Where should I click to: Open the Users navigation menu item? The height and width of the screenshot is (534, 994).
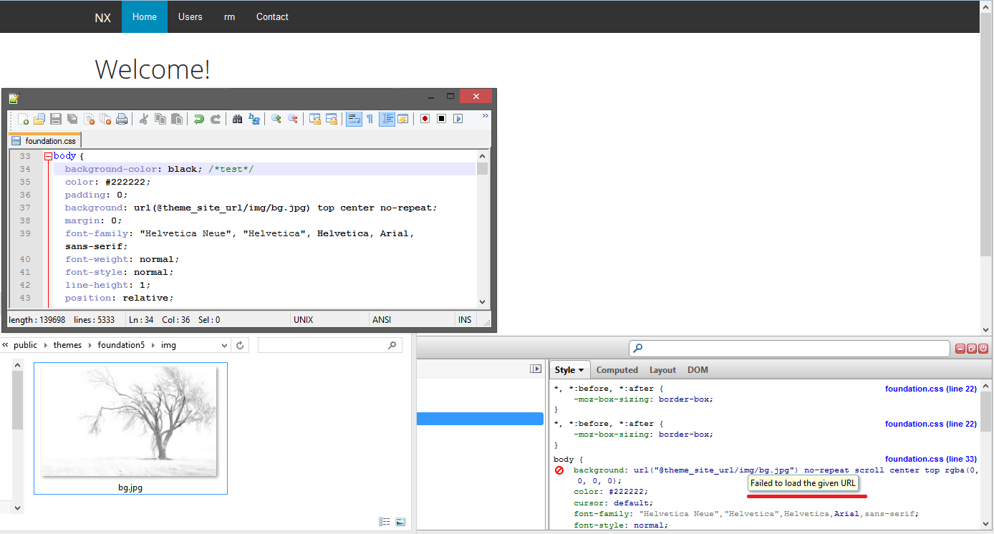coord(190,16)
